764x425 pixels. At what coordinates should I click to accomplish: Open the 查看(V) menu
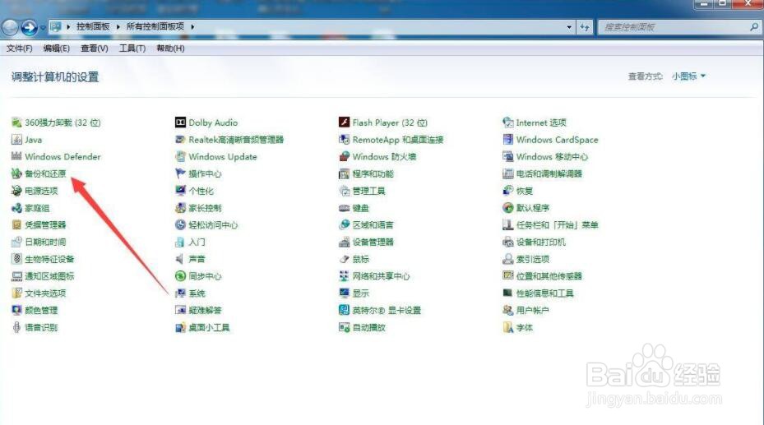[94, 49]
